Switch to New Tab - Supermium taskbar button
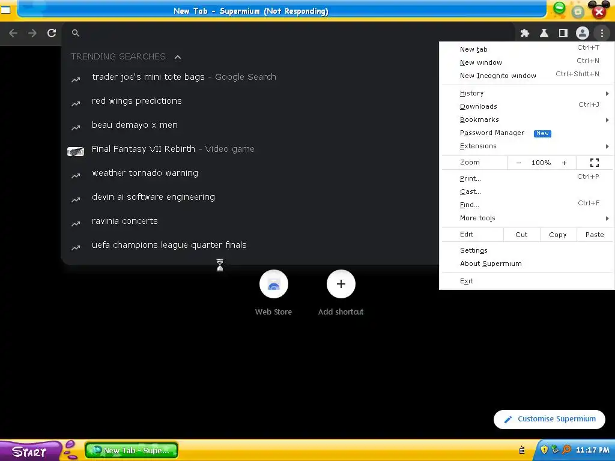The height and width of the screenshot is (461, 615). 132,450
